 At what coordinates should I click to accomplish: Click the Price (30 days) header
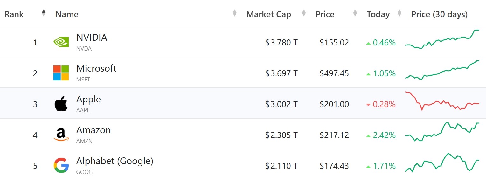click(439, 14)
